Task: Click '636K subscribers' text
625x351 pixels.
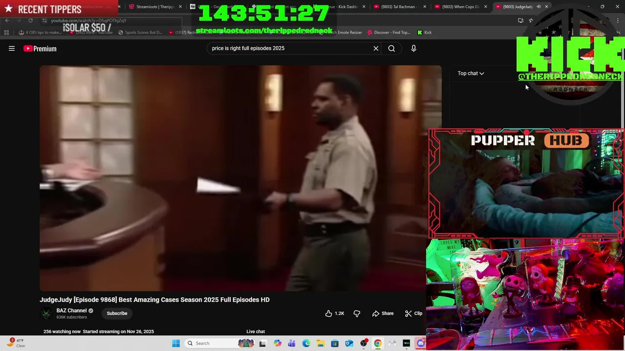Action: (x=72, y=317)
